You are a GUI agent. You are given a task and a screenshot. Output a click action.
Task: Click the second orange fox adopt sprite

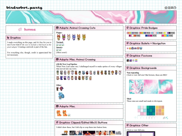coord(65,113)
